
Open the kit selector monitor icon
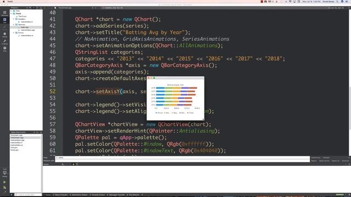tap(4, 173)
